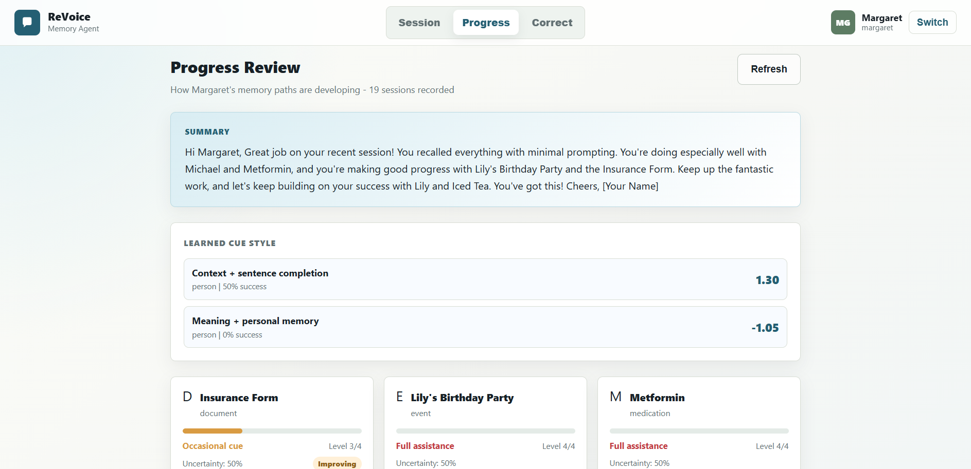Click the Insurance Form progress bar

point(272,431)
